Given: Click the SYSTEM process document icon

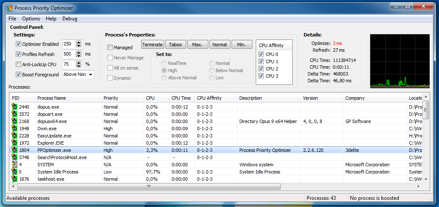Looking at the screenshot, I should pyautogui.click(x=14, y=165).
